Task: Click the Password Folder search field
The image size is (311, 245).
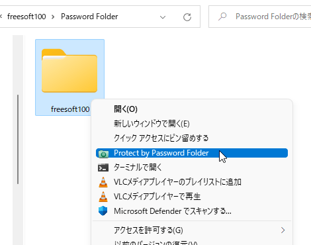Action: (260, 17)
